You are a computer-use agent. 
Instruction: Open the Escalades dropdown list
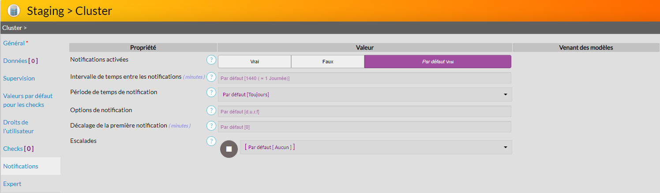pyautogui.click(x=375, y=147)
